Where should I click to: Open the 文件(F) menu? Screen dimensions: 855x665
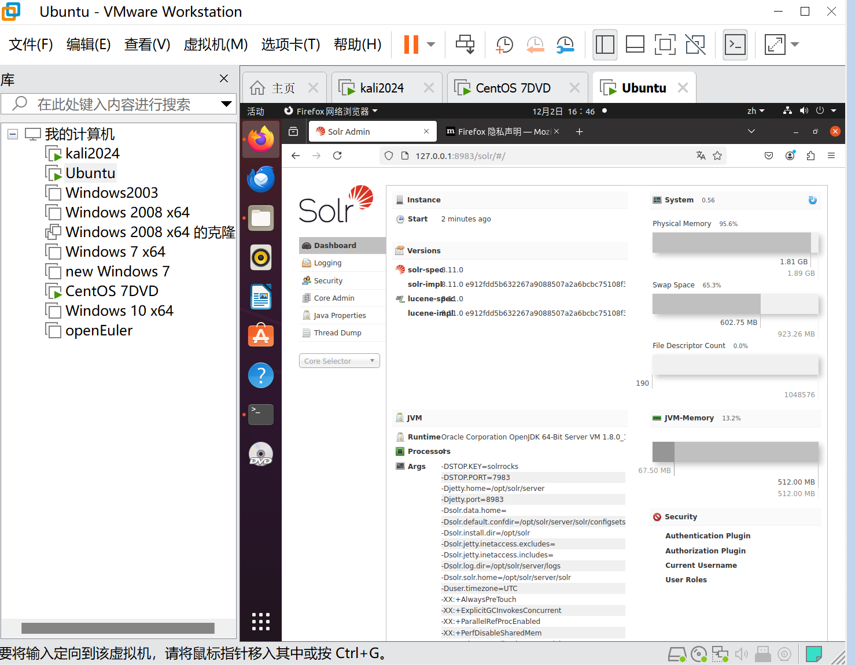coord(31,45)
